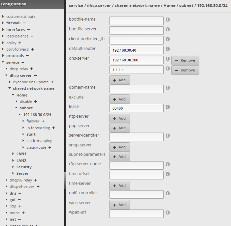This screenshot has height=226, width=231.
Task: Click the info icon next to bootfile-name
Action: click(168, 20)
